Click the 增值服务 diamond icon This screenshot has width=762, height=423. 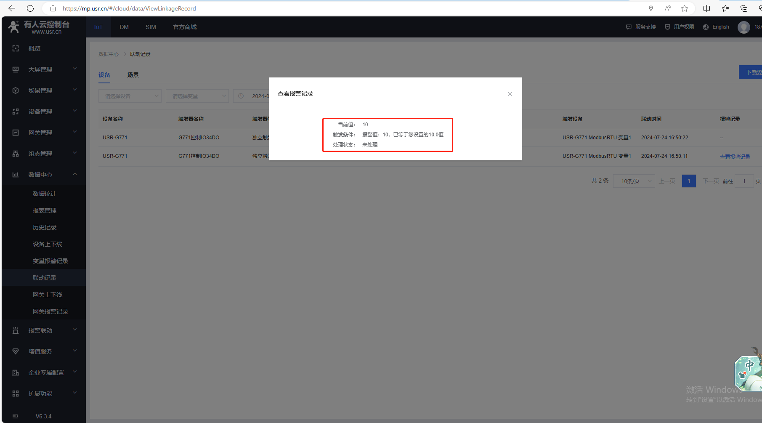(16, 351)
